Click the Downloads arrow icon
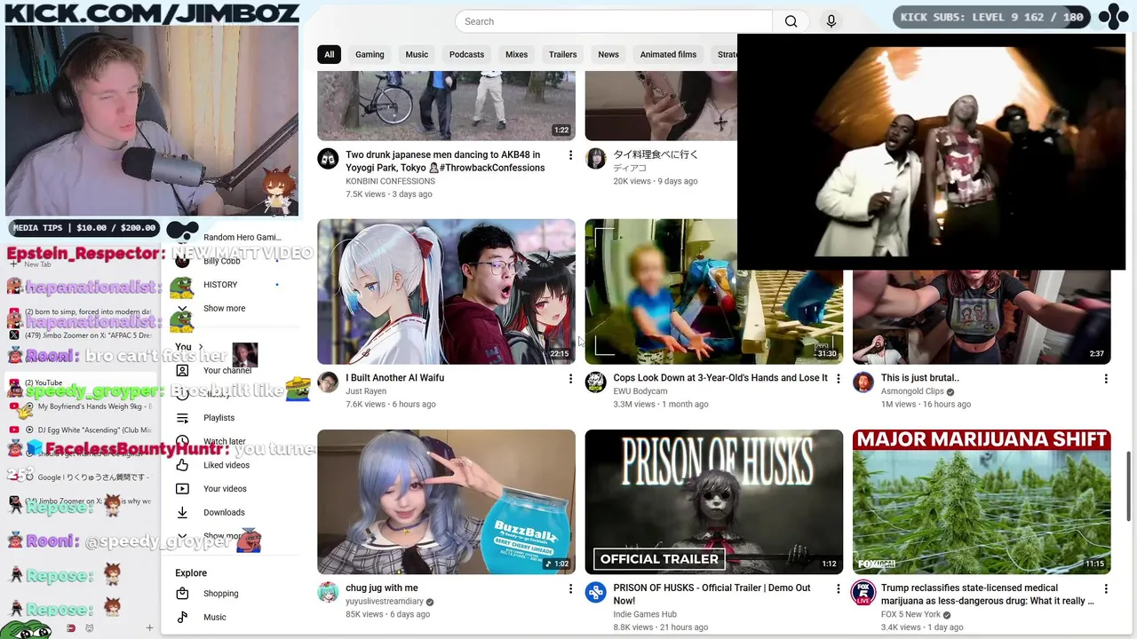 click(182, 512)
